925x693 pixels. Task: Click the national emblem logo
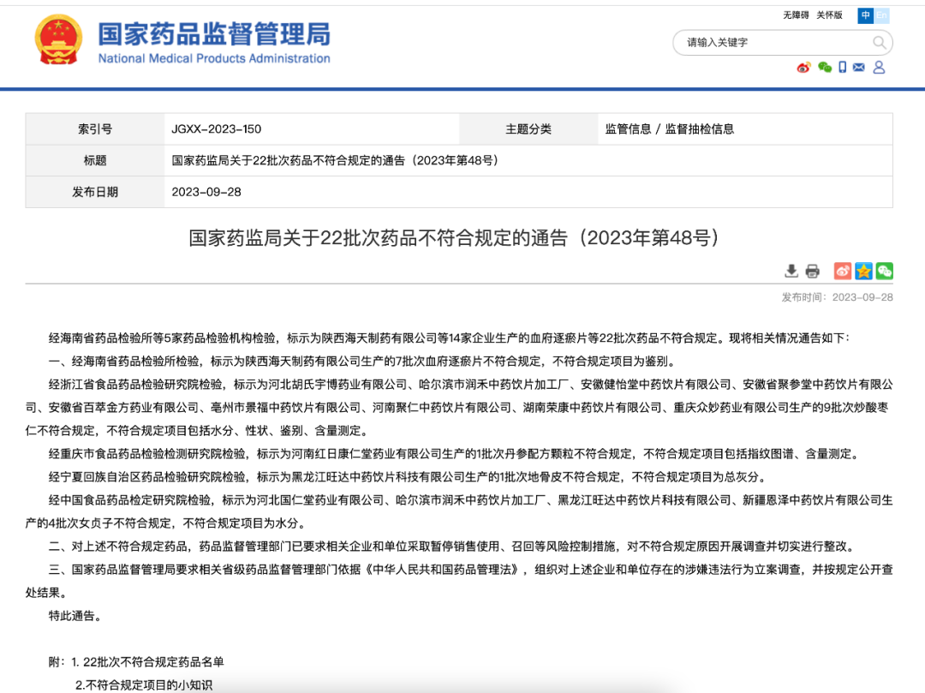point(58,39)
